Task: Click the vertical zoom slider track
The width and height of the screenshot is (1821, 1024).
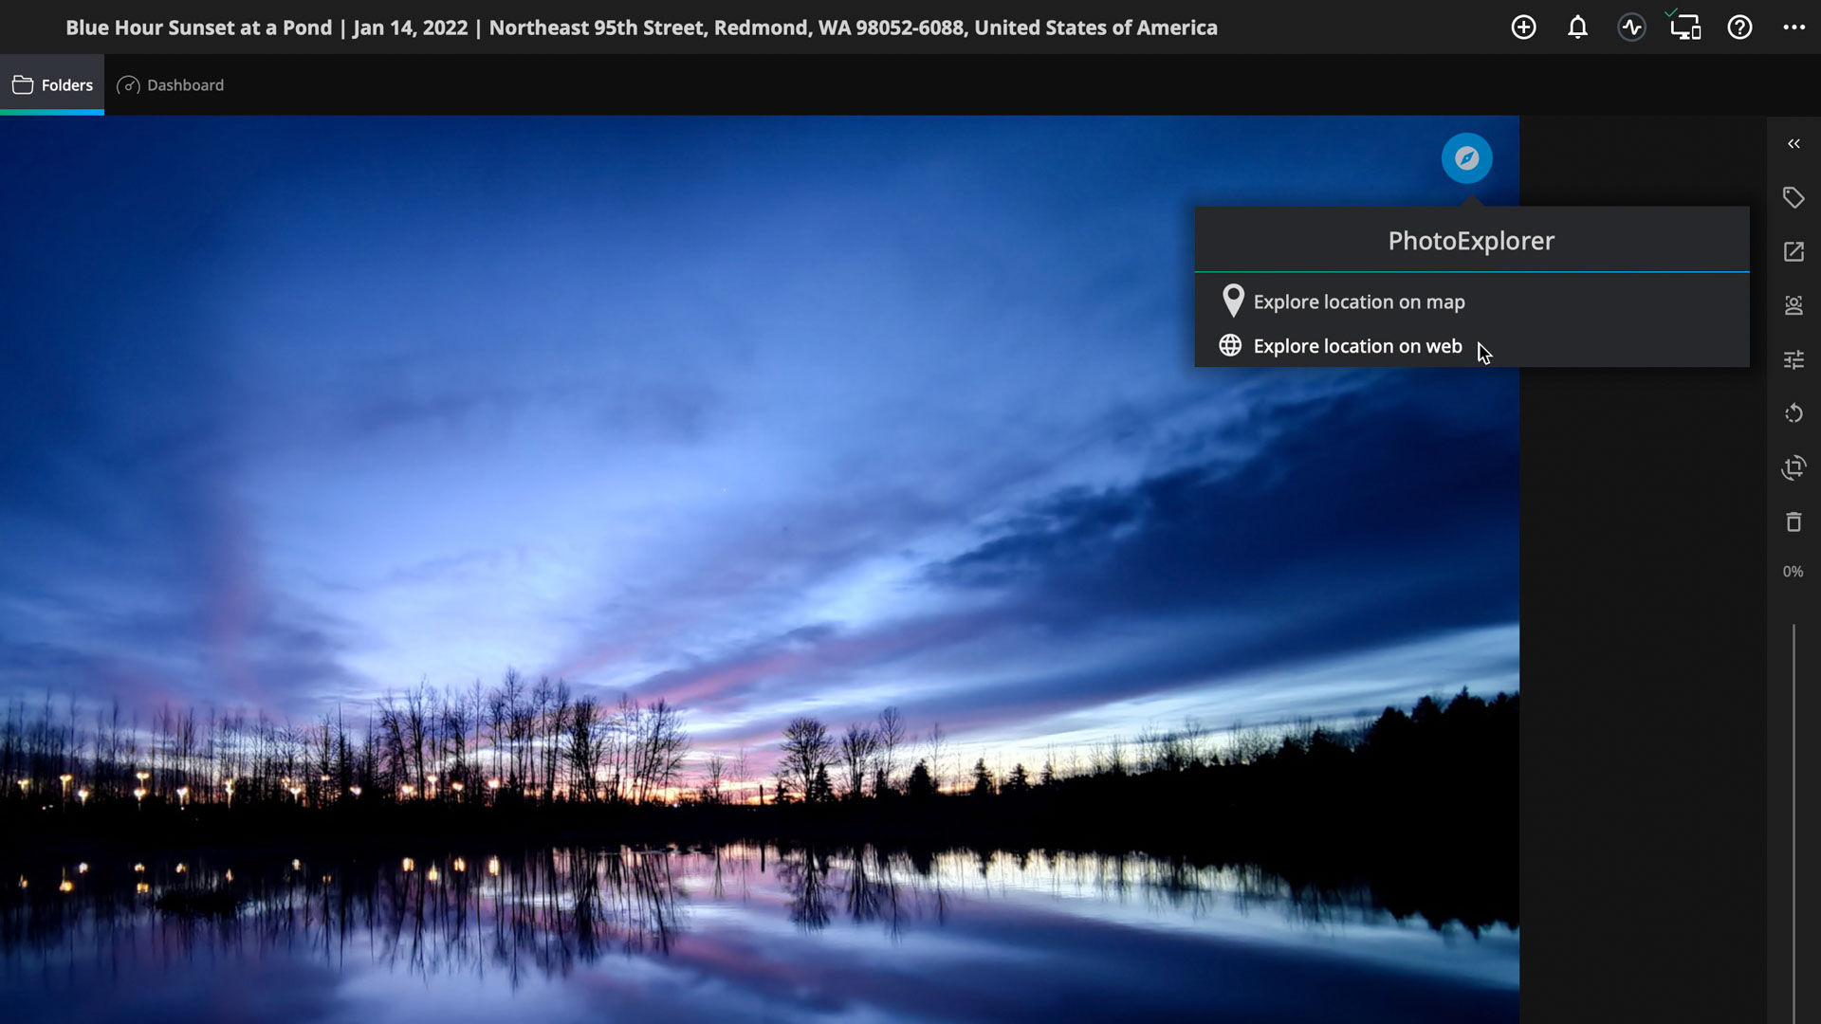Action: (1793, 823)
